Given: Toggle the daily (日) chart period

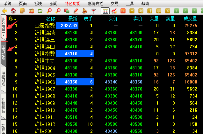Looking at the screenshot, I should tap(132, 11).
